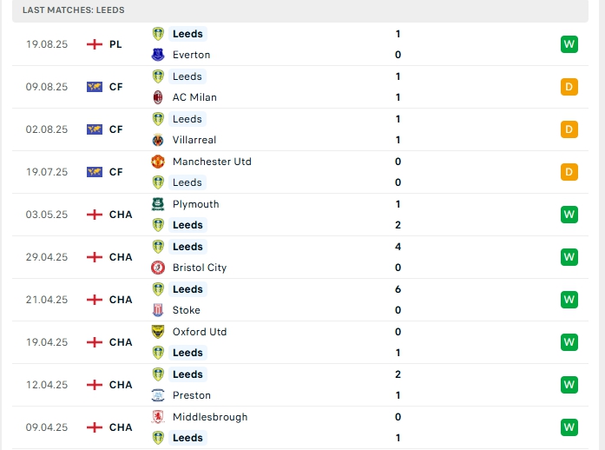
Task: Click the Everton club crest icon
Action: pos(158,55)
